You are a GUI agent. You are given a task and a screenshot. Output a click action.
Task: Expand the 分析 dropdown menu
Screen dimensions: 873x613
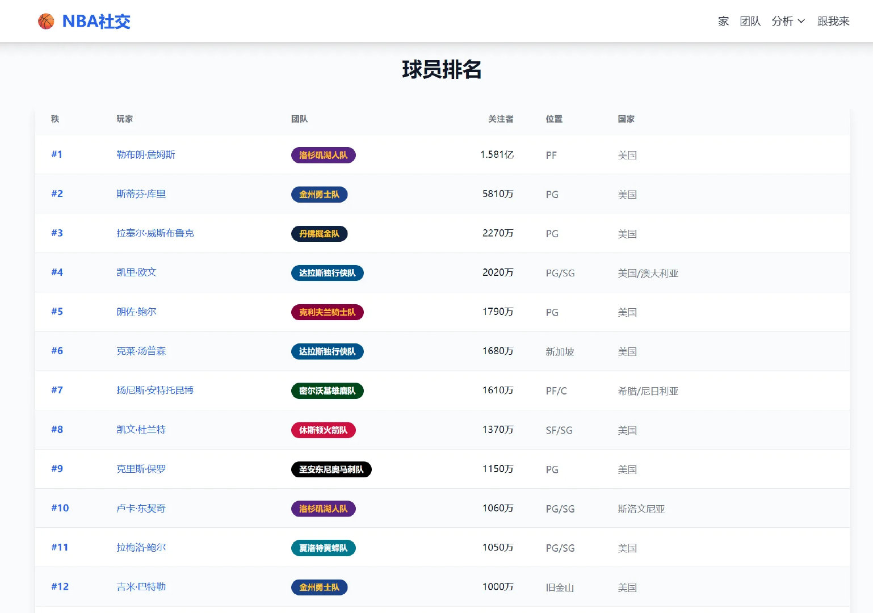[788, 21]
